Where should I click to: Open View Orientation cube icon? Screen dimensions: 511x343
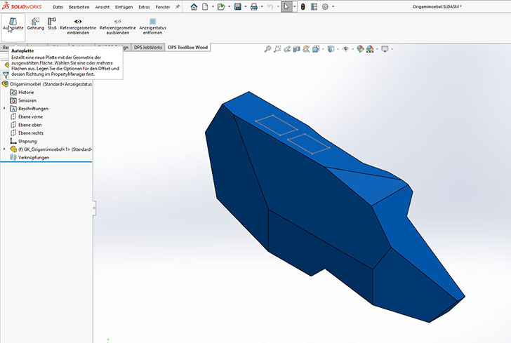tap(316, 49)
